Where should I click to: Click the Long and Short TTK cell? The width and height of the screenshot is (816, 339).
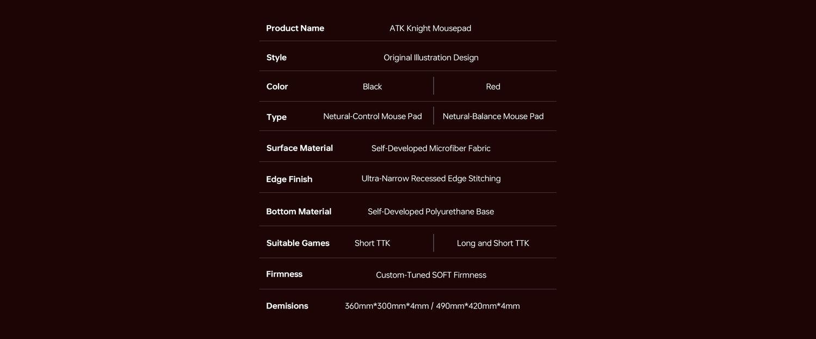click(493, 243)
